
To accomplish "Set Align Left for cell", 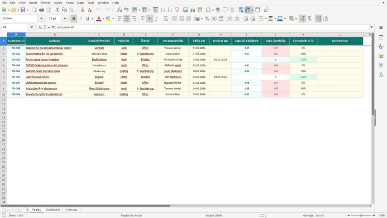I will 120,19.
